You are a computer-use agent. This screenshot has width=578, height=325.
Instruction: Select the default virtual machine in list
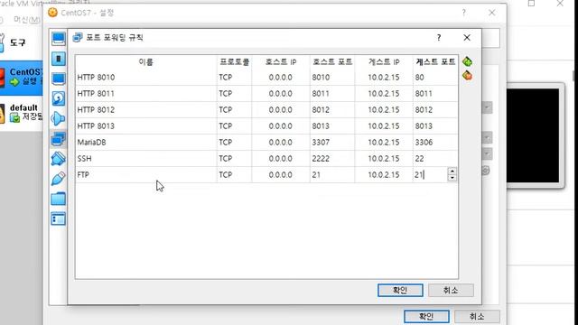tap(22, 113)
